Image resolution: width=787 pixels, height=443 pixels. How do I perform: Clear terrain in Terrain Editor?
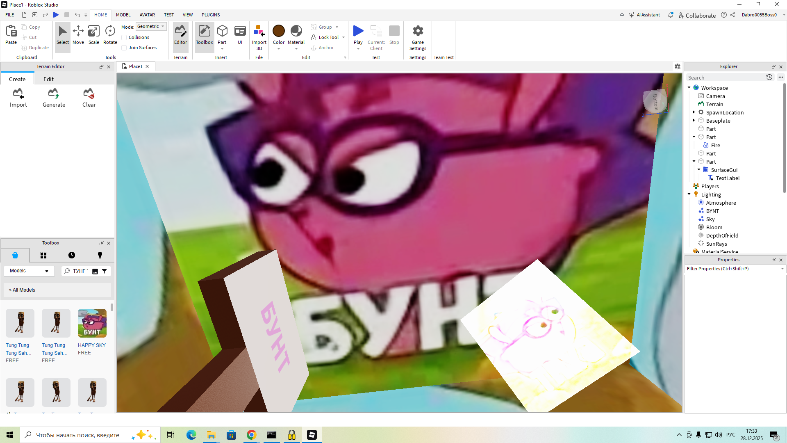[89, 98]
